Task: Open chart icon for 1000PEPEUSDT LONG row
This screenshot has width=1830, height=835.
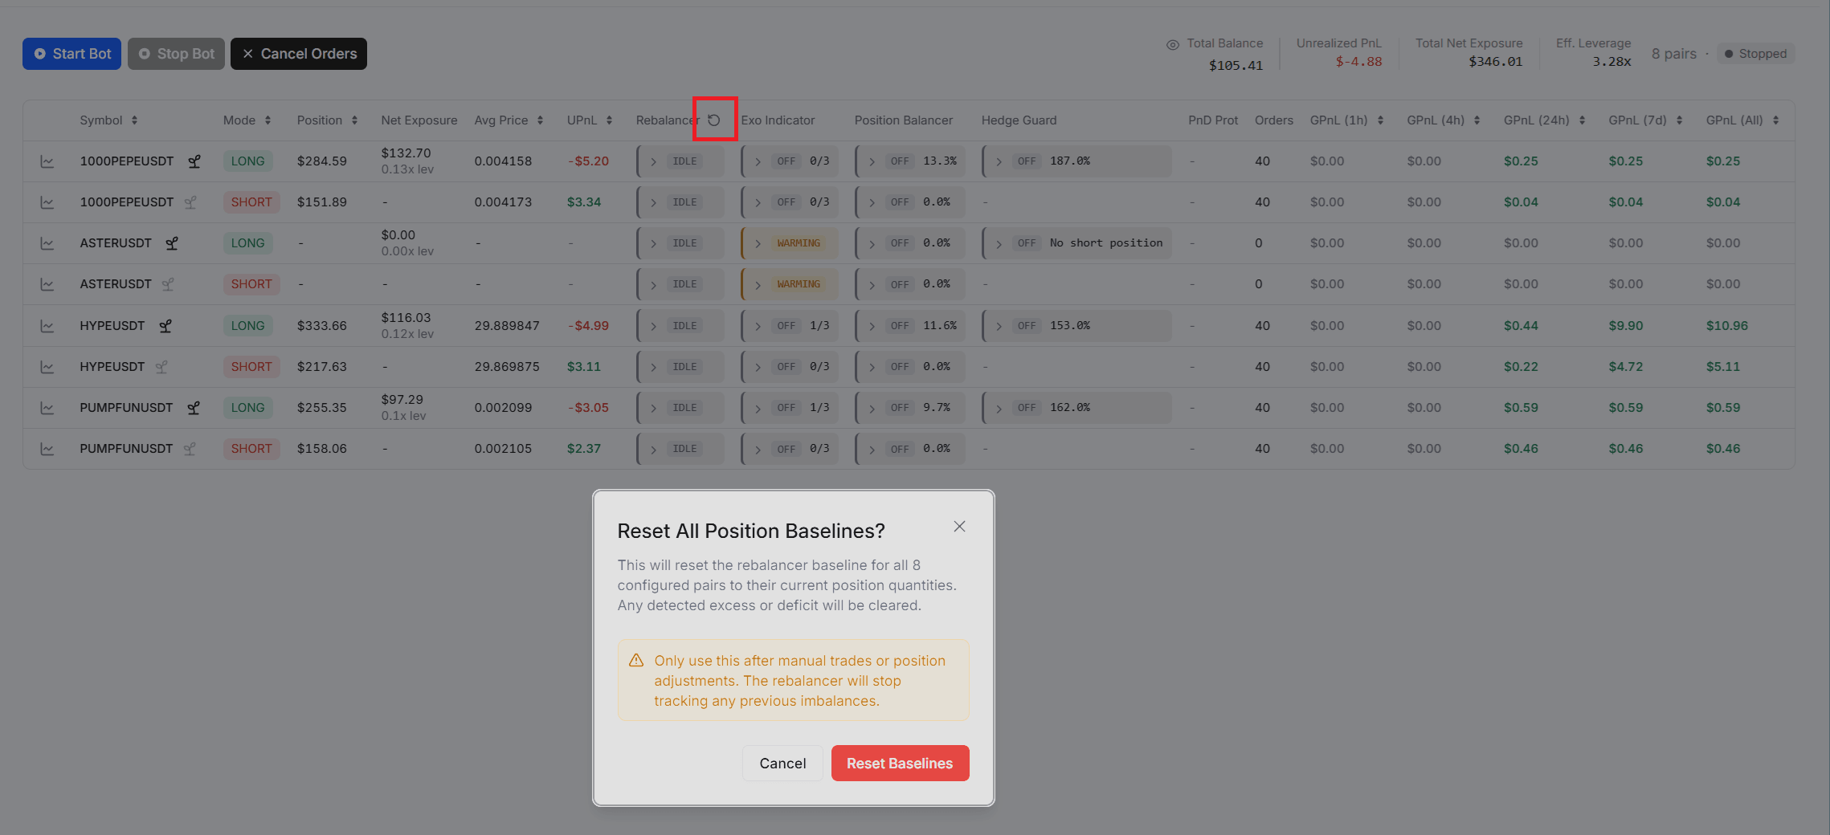Action: point(47,161)
